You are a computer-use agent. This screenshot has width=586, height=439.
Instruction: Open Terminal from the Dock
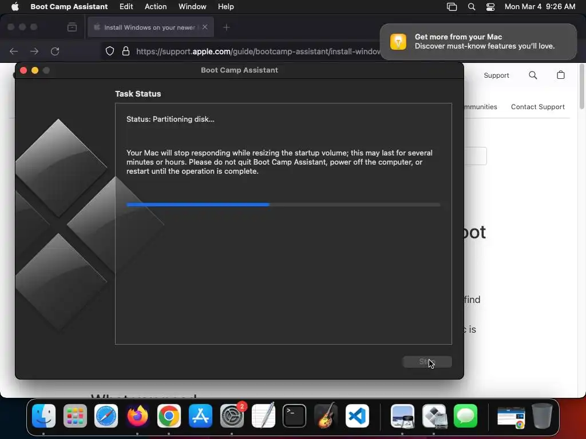coord(295,416)
